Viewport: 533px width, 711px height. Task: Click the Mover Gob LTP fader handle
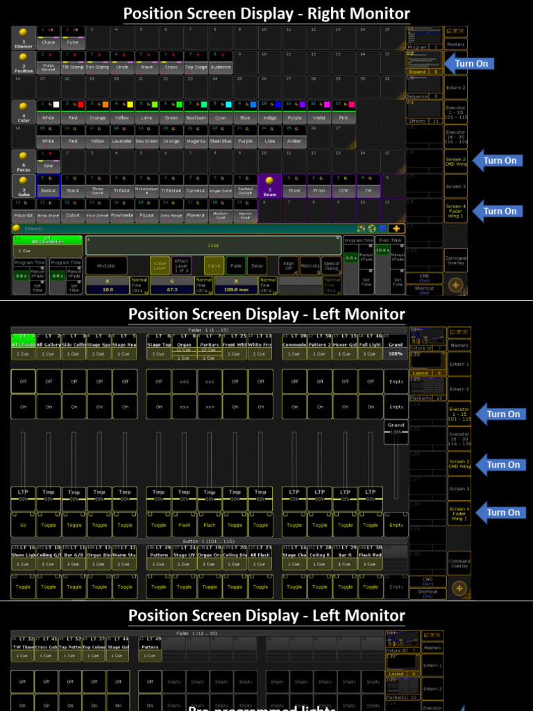tap(345, 499)
